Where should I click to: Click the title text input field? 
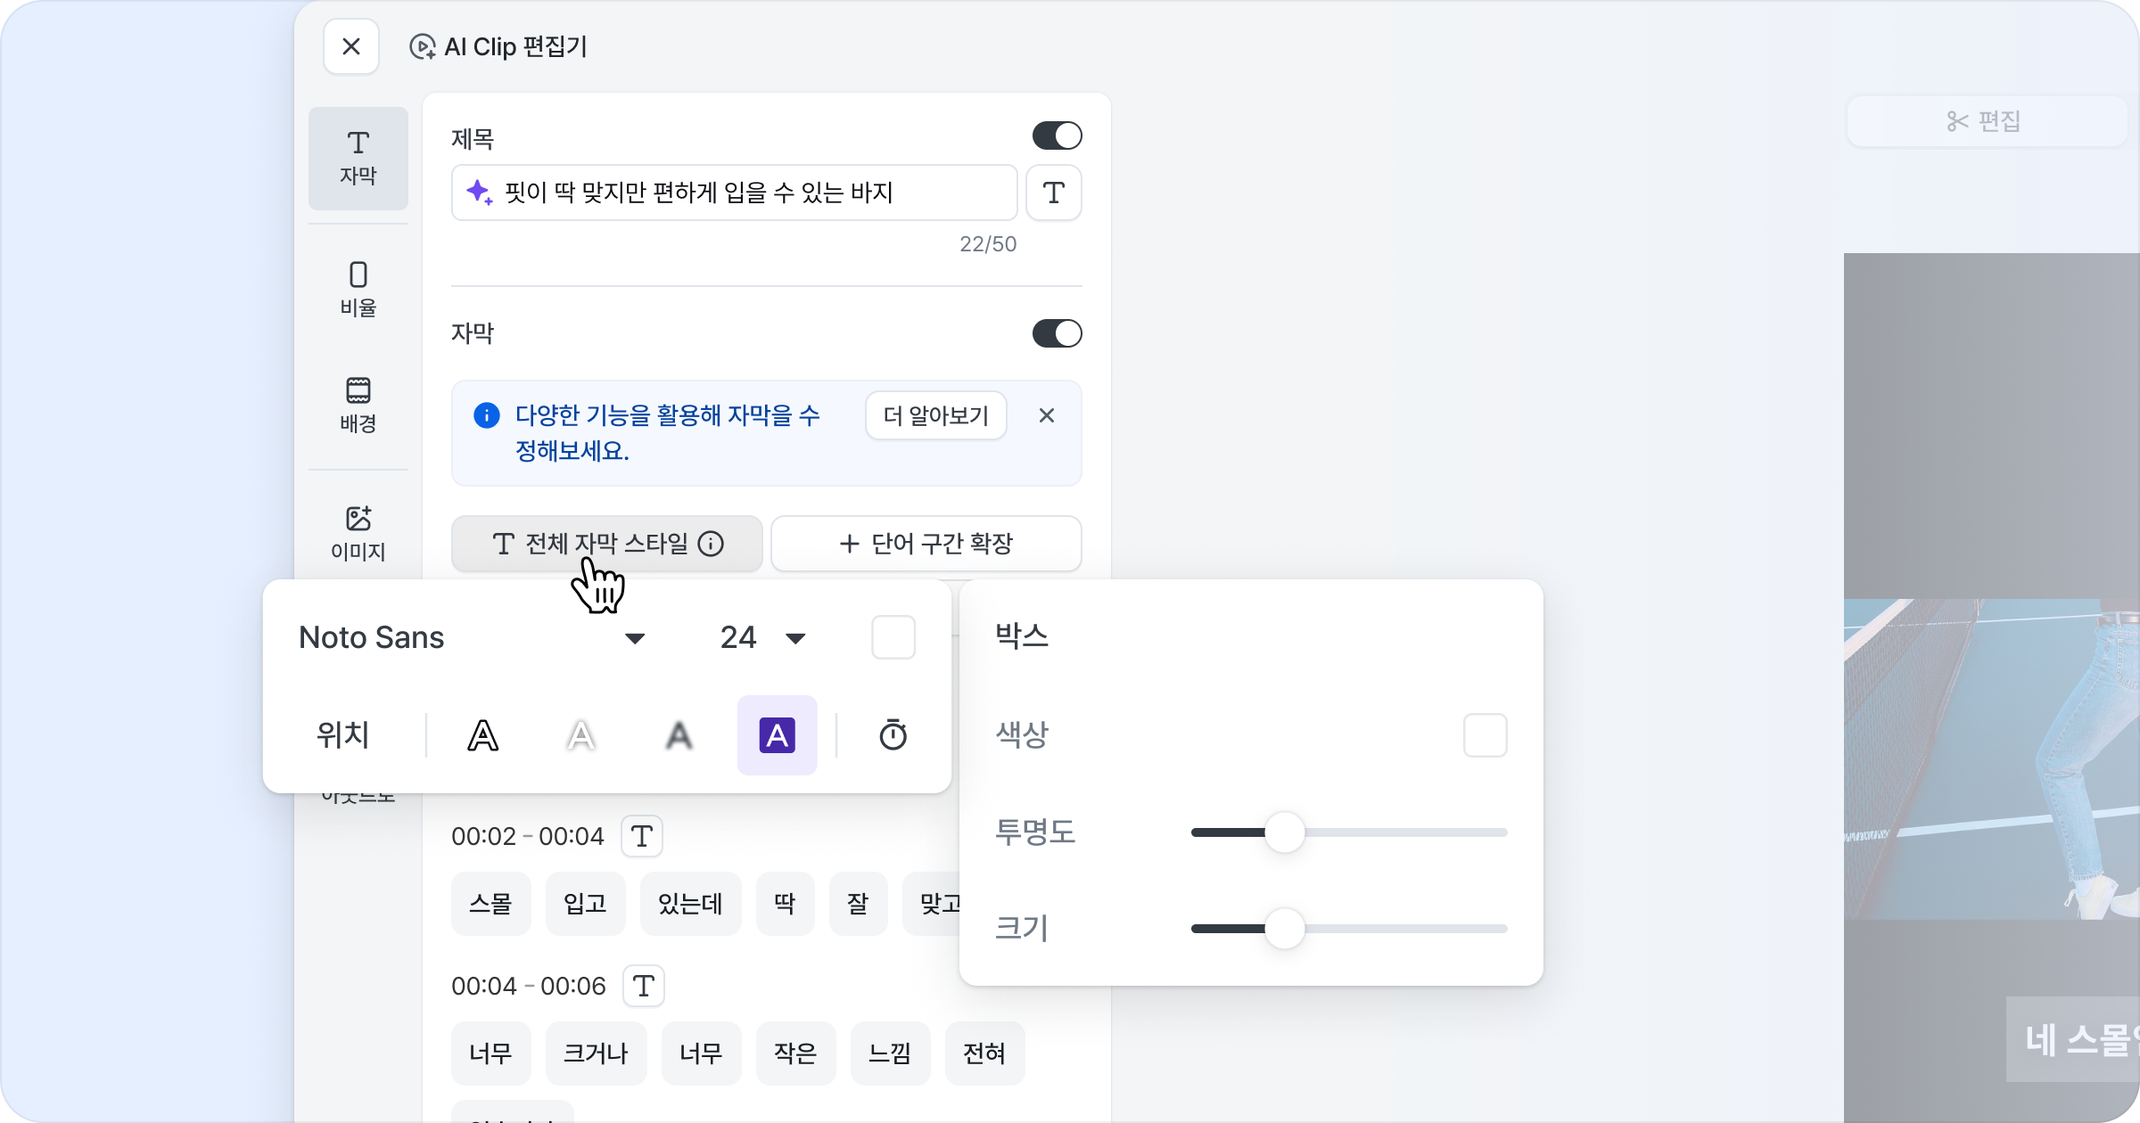coord(735,193)
